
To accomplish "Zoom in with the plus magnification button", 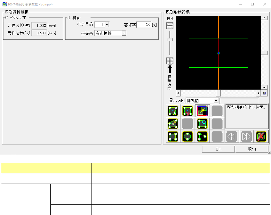I will [170, 61].
